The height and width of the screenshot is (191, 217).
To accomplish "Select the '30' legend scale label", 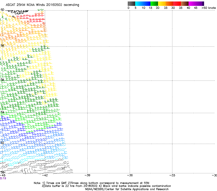I will [x=173, y=8].
